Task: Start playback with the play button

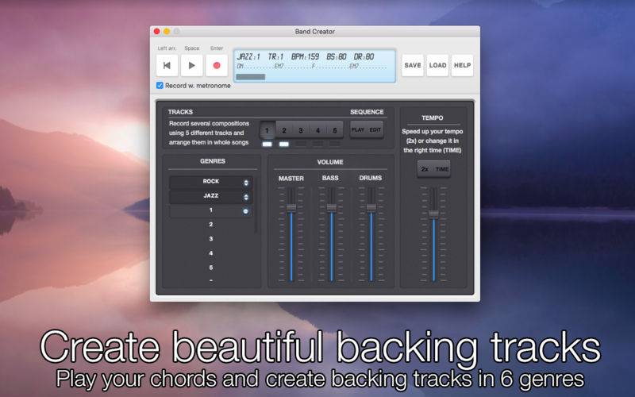Action: tap(191, 65)
